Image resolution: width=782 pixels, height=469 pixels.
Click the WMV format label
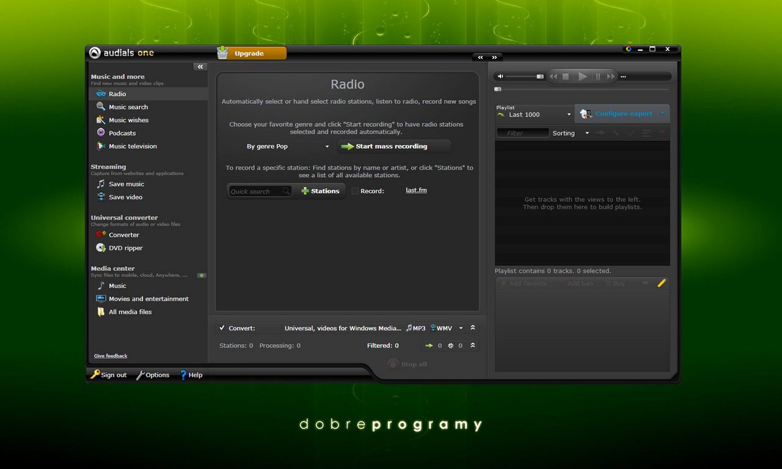pyautogui.click(x=441, y=328)
